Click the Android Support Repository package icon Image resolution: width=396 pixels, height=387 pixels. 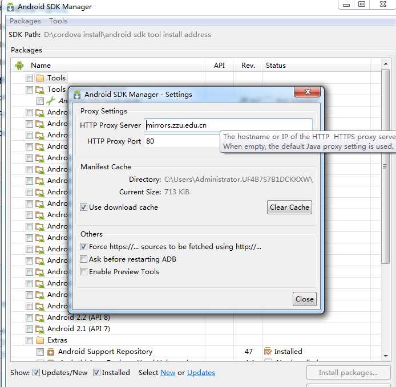coord(51,352)
